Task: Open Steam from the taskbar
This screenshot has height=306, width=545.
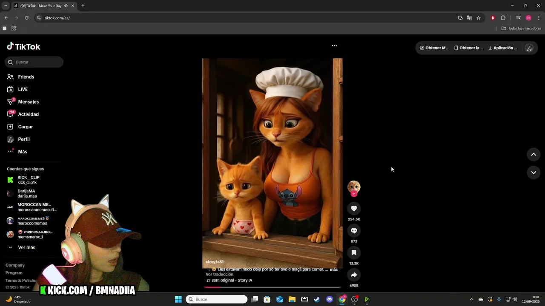Action: 317,299
